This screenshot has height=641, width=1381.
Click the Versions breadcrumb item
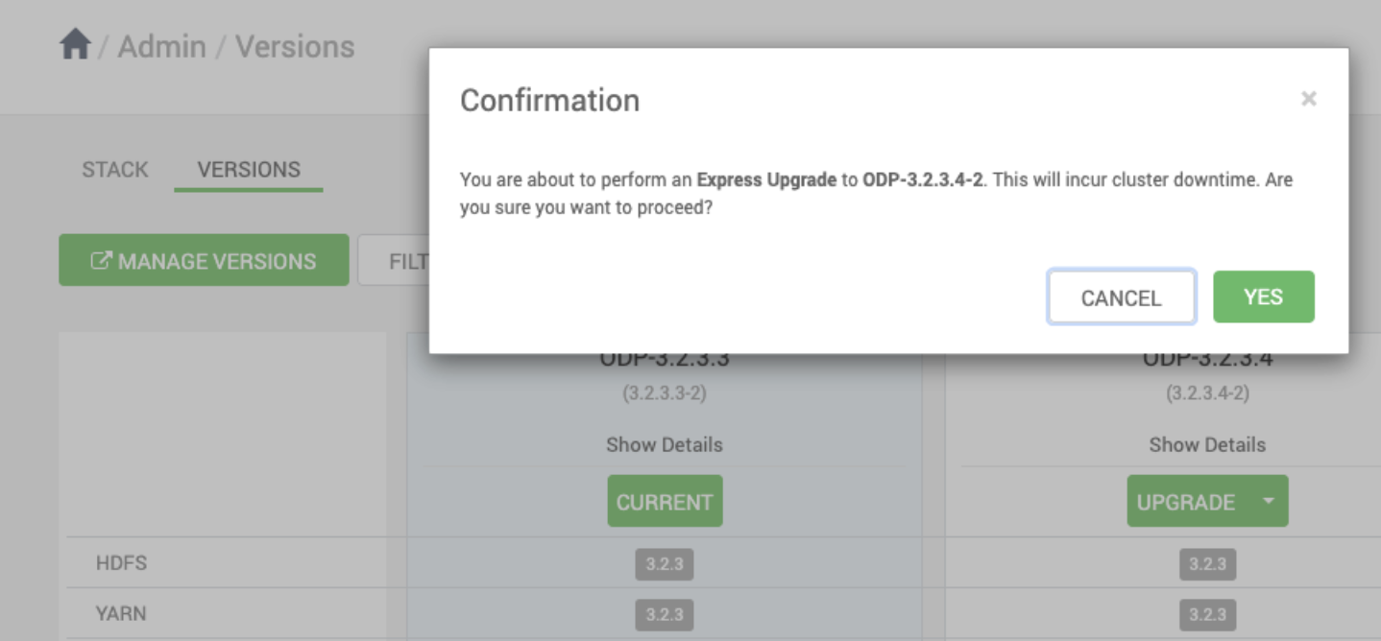click(x=295, y=46)
